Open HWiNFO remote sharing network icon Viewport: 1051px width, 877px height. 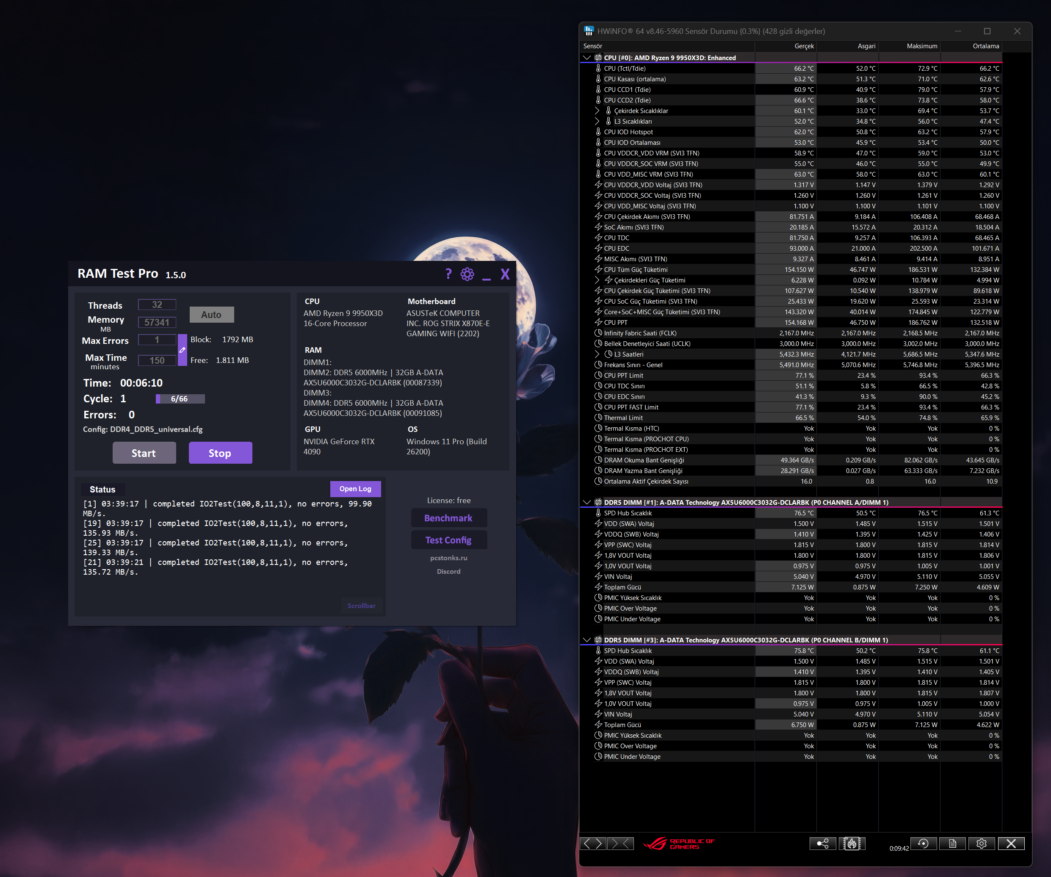click(822, 844)
